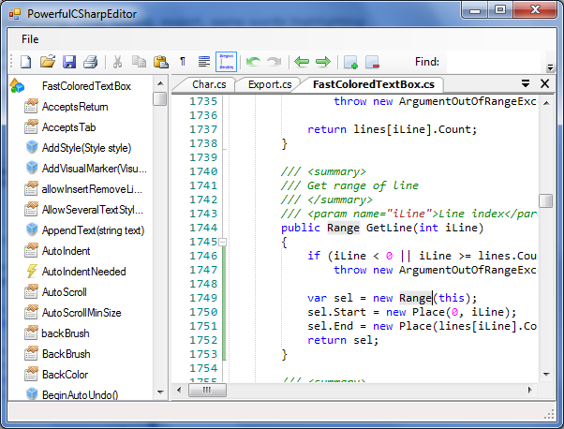Switch to the Export.cs tab
This screenshot has height=429, width=564.
[x=269, y=84]
